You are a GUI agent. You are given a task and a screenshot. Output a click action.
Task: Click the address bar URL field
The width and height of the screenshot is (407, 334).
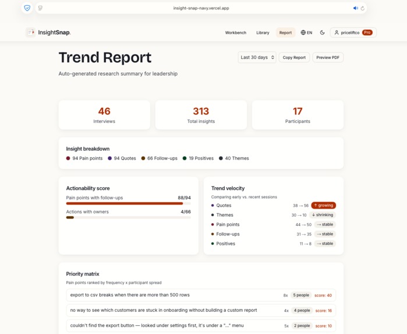(201, 8)
